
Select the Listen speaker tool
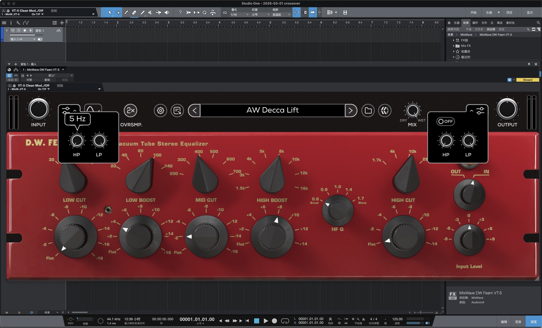click(x=167, y=12)
